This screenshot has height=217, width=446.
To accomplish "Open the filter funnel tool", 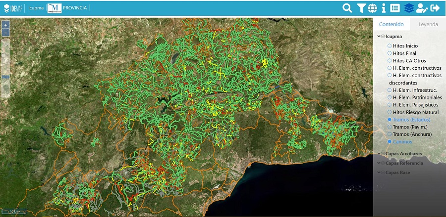I will pos(361,8).
